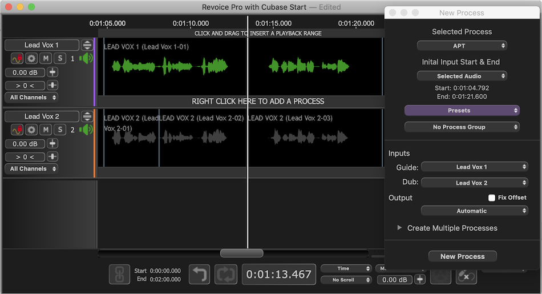The width and height of the screenshot is (542, 294).
Task: Mute the Lead Vox 1 track
Action: click(46, 58)
